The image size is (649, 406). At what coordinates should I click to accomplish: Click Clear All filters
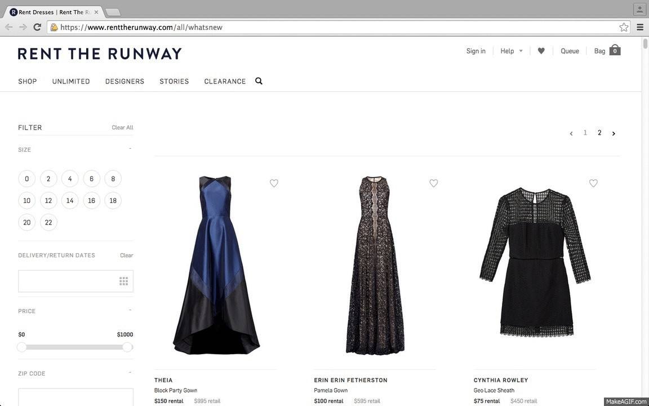pos(122,127)
